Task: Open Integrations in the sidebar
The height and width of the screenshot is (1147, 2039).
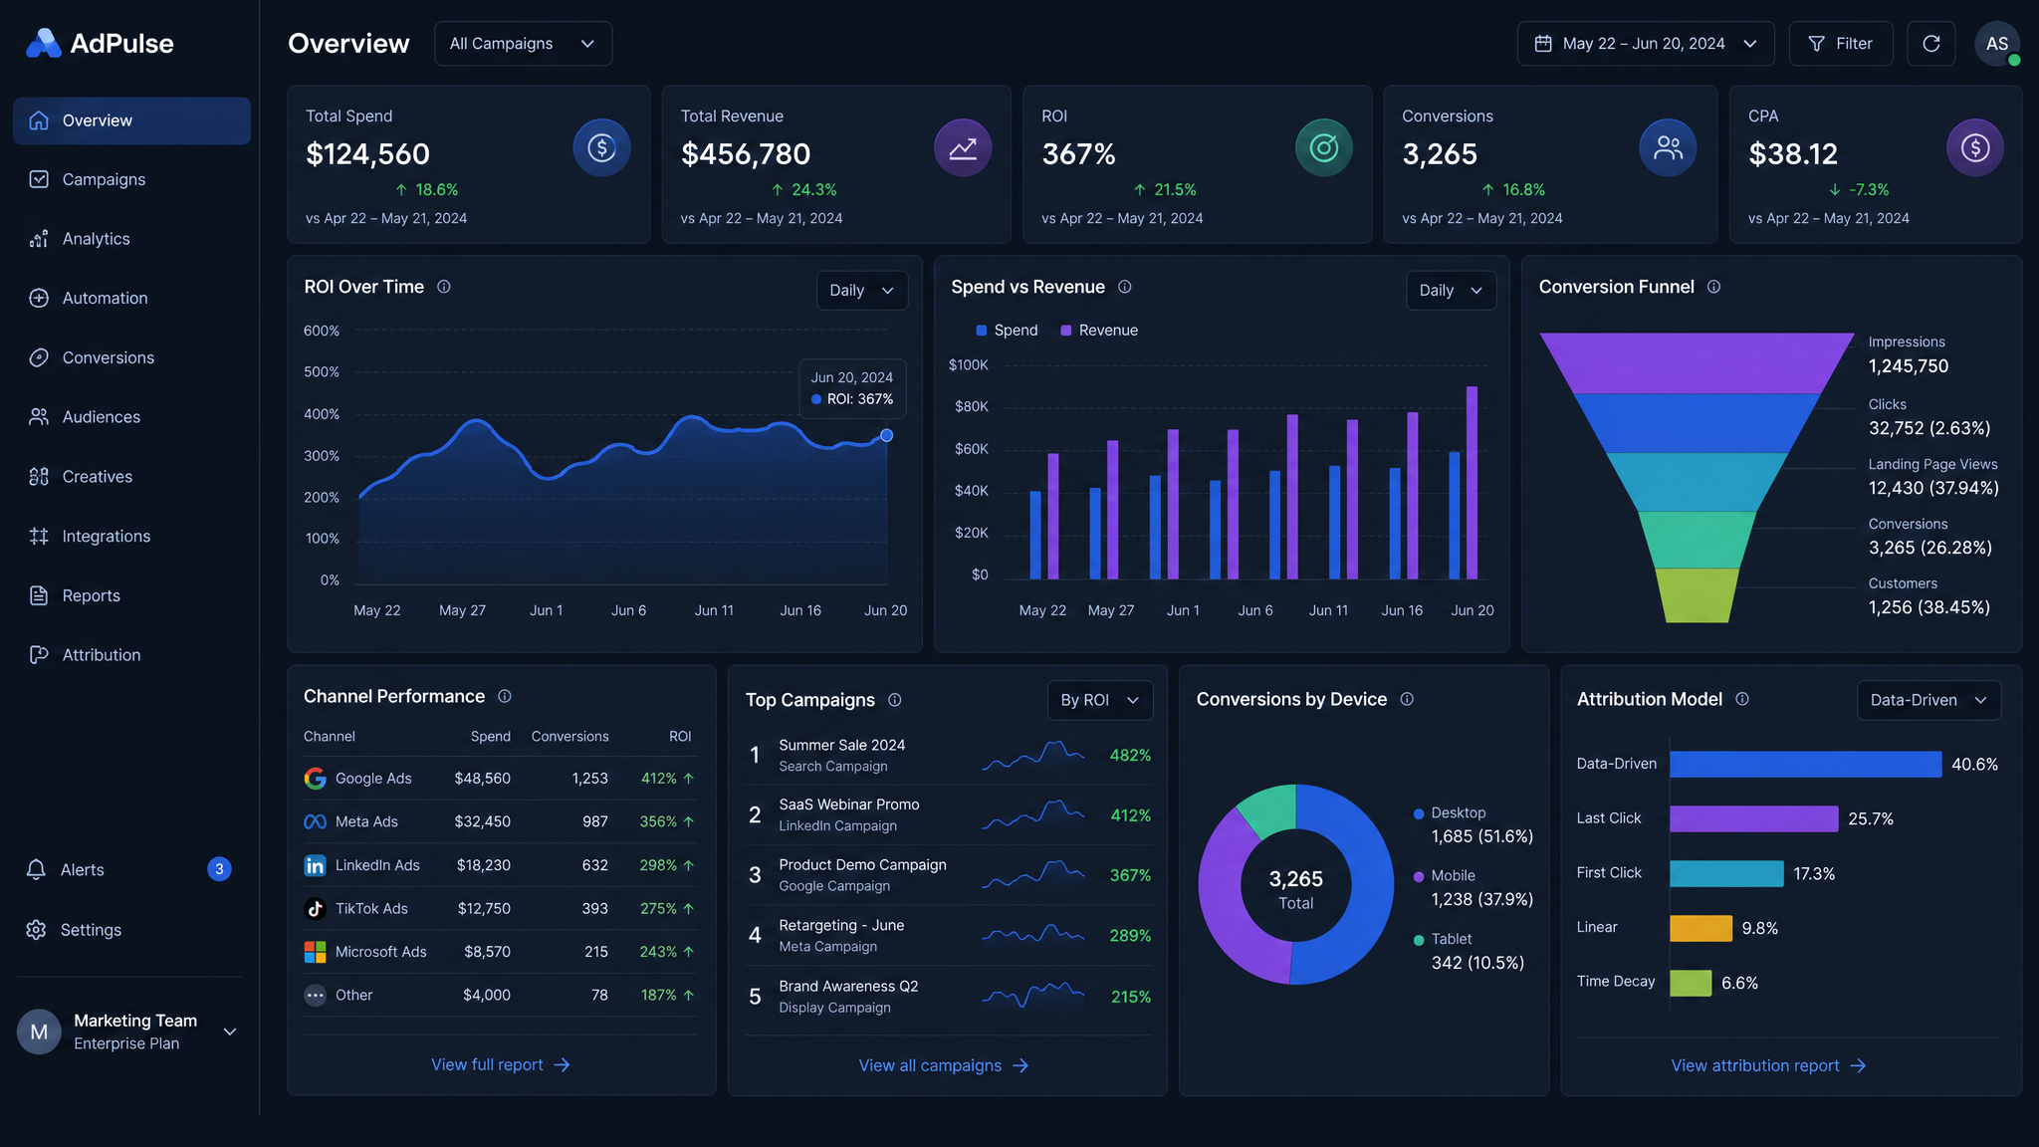Action: click(x=131, y=536)
